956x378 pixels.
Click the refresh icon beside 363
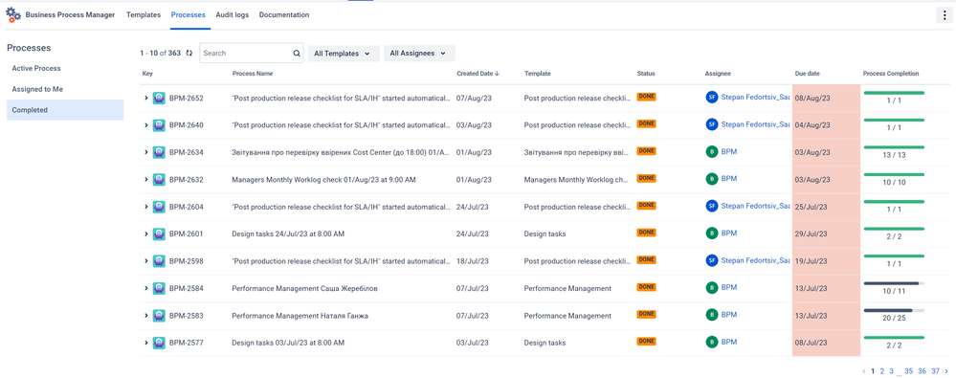coord(189,53)
